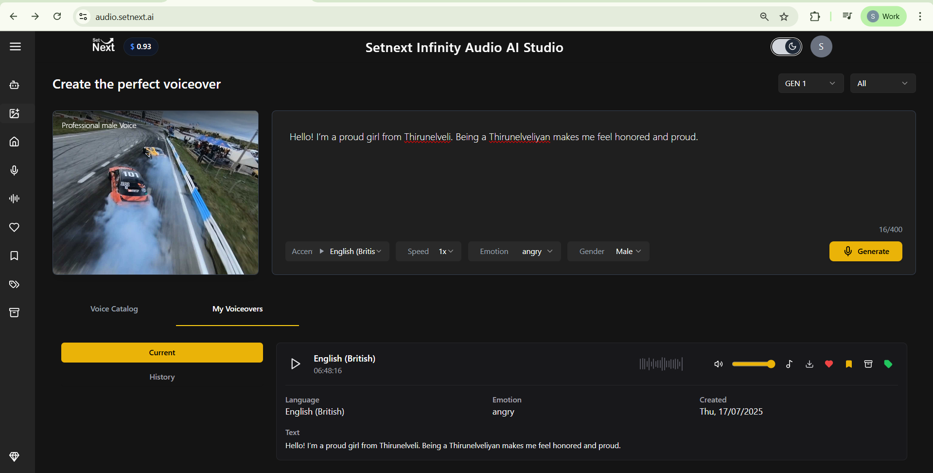Select the History tab
This screenshot has width=933, height=473.
tap(162, 377)
